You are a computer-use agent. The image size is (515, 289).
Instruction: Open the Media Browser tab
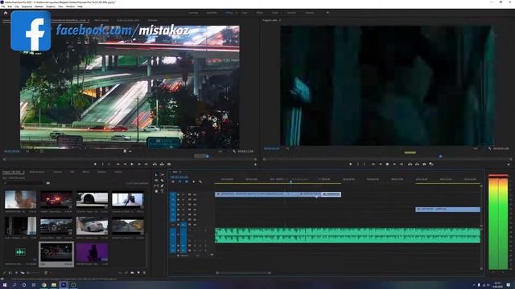[x=37, y=172]
